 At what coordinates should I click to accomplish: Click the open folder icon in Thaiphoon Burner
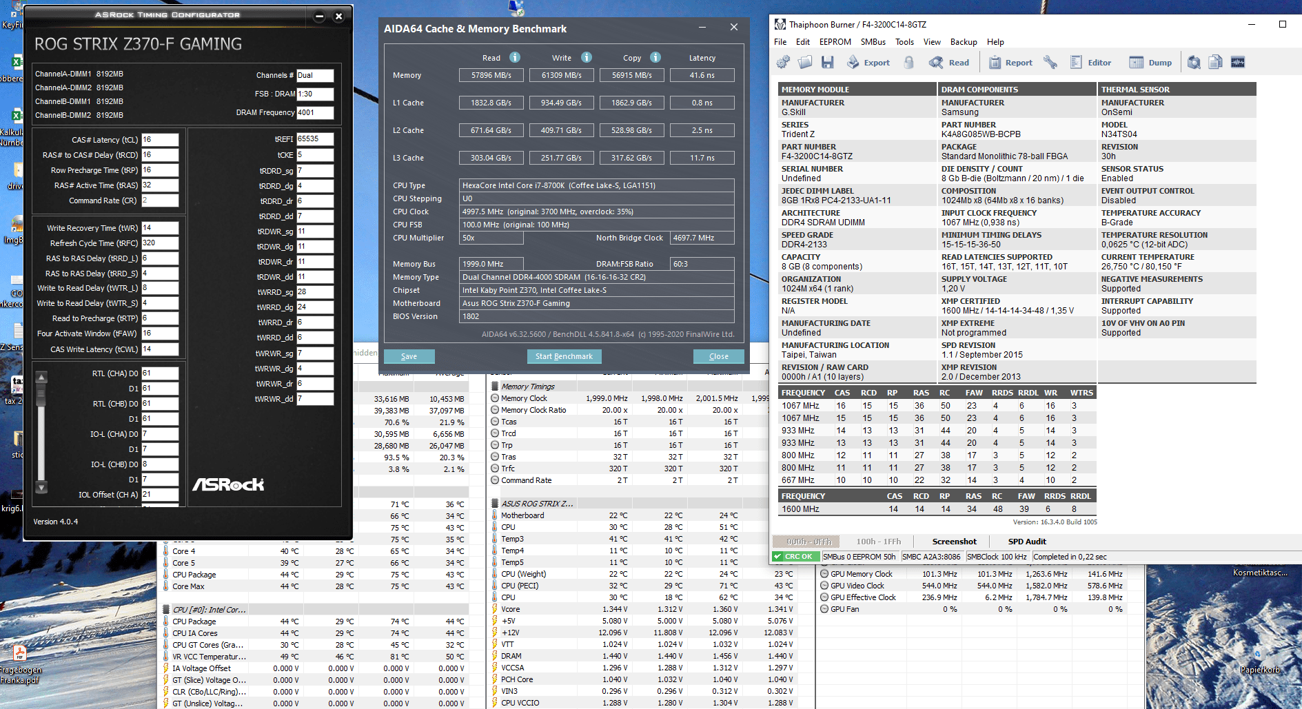pyautogui.click(x=805, y=63)
